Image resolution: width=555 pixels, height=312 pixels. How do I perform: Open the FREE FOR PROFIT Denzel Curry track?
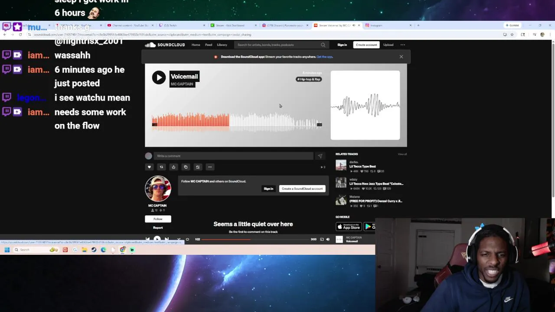click(376, 201)
